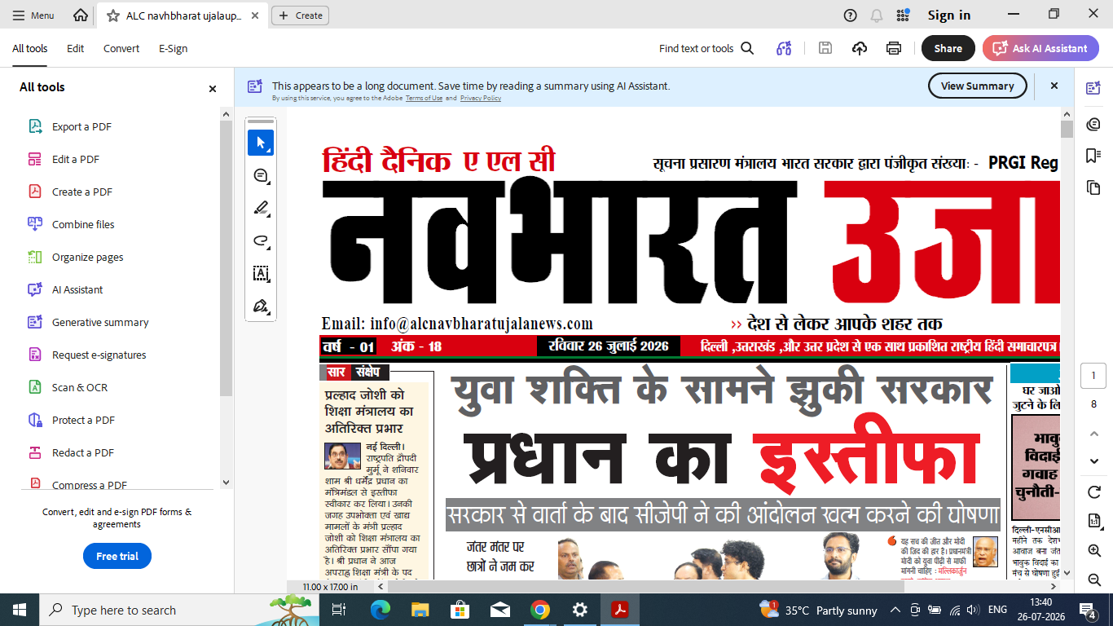Click the tools panel scroll down arrow
This screenshot has width=1113, height=626.
pos(227,482)
